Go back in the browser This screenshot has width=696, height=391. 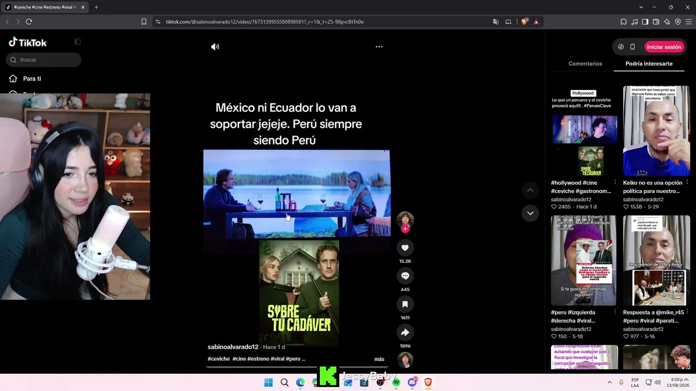(7, 22)
